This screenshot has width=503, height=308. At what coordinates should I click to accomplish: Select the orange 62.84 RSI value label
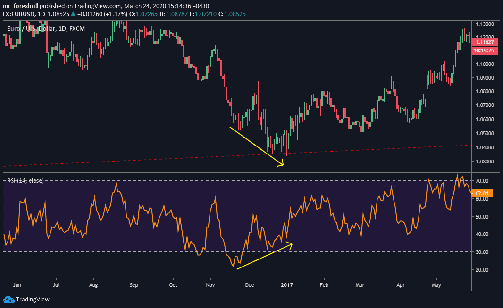coord(483,193)
